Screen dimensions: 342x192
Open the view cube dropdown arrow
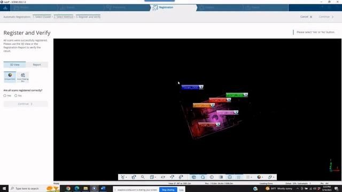[155, 178]
